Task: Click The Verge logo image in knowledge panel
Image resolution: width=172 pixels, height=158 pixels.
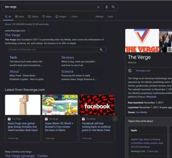Action: click(142, 41)
